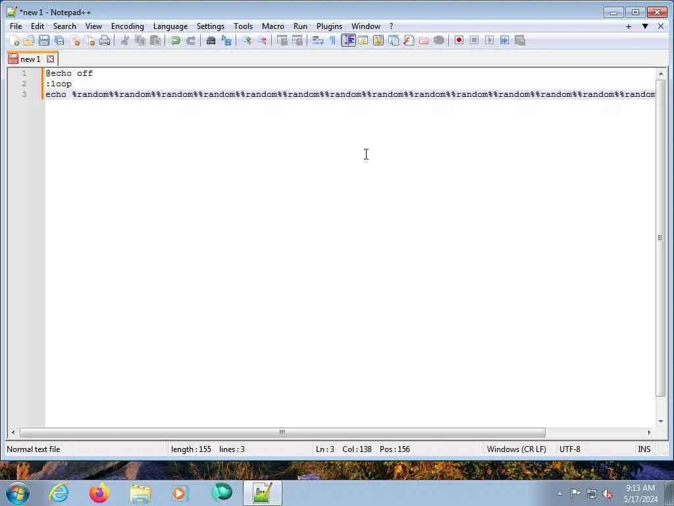
Task: Open the Function List icon
Action: pyautogui.click(x=409, y=40)
